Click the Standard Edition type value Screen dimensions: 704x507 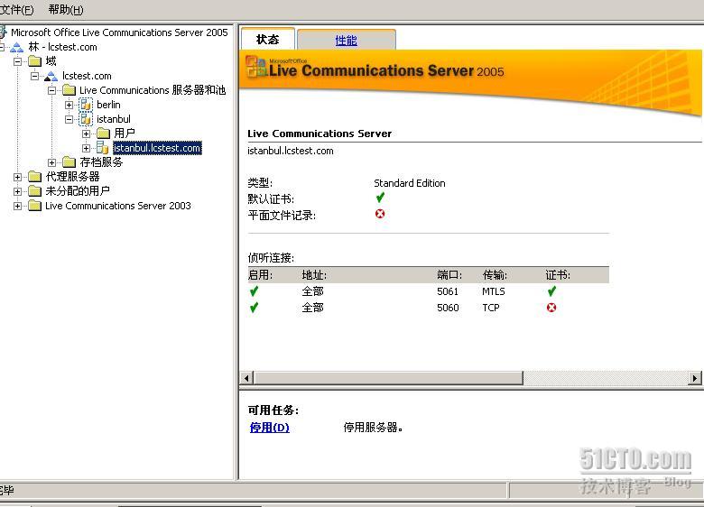(410, 183)
